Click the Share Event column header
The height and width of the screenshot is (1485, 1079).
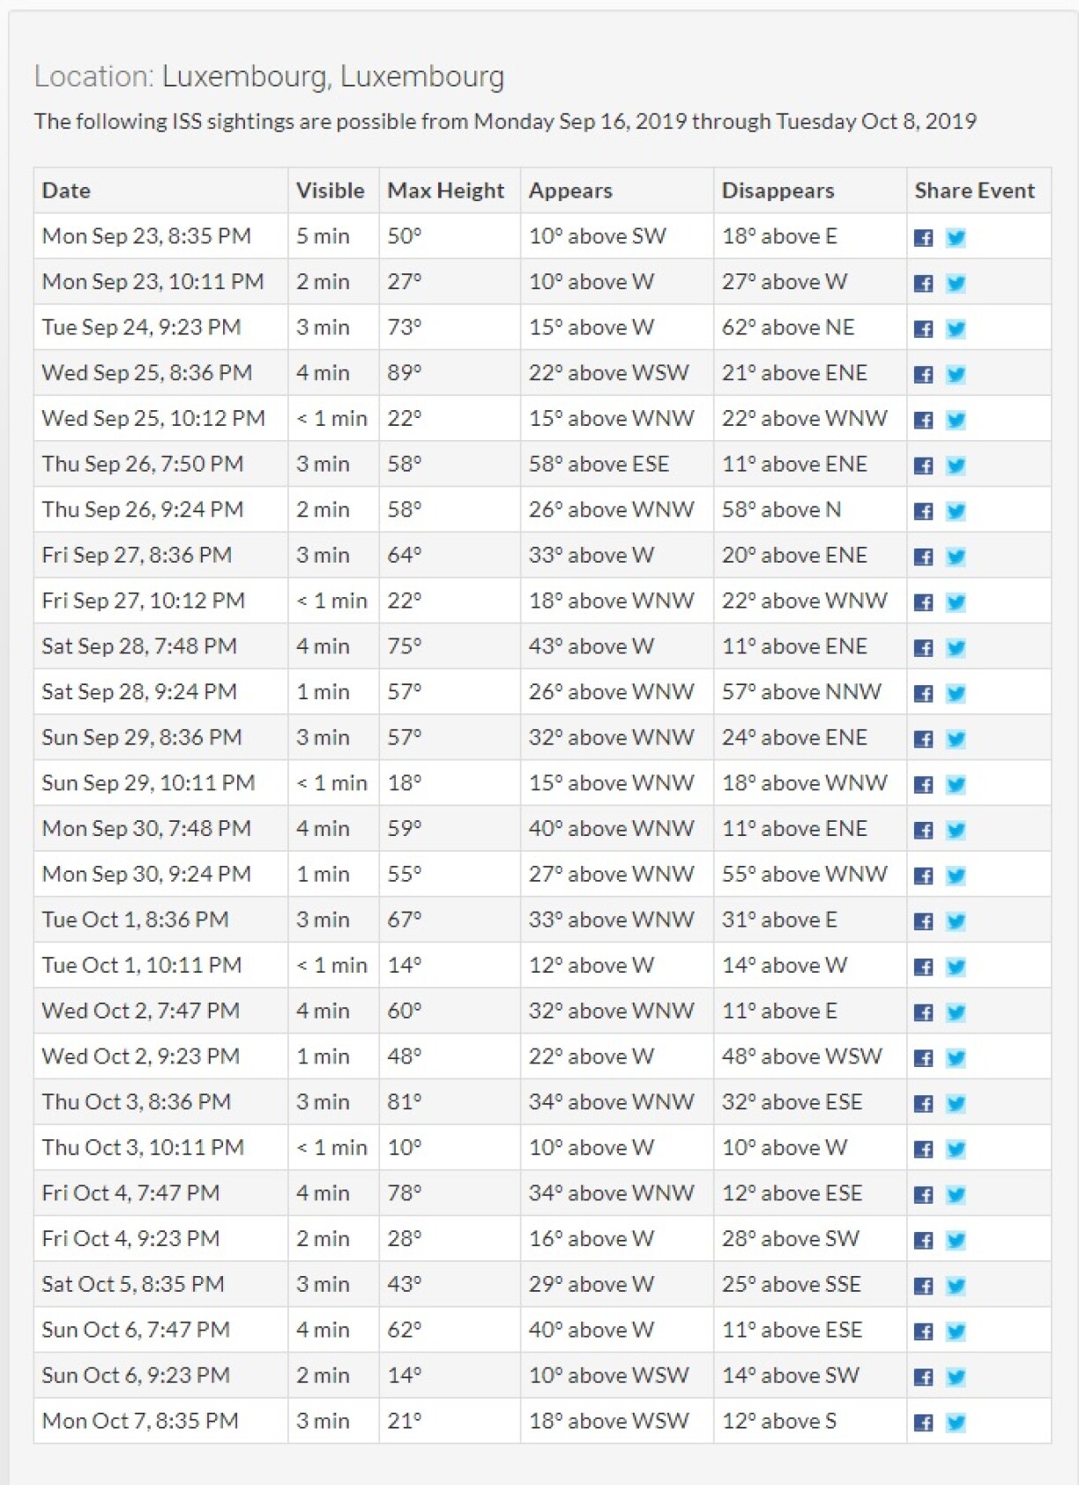pos(974,190)
